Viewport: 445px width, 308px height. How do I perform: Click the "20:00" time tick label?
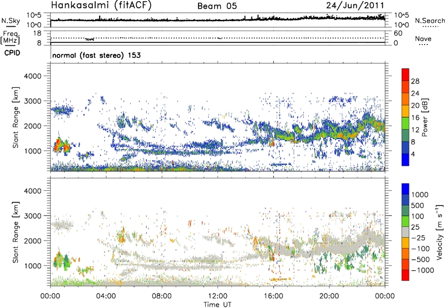pyautogui.click(x=329, y=296)
